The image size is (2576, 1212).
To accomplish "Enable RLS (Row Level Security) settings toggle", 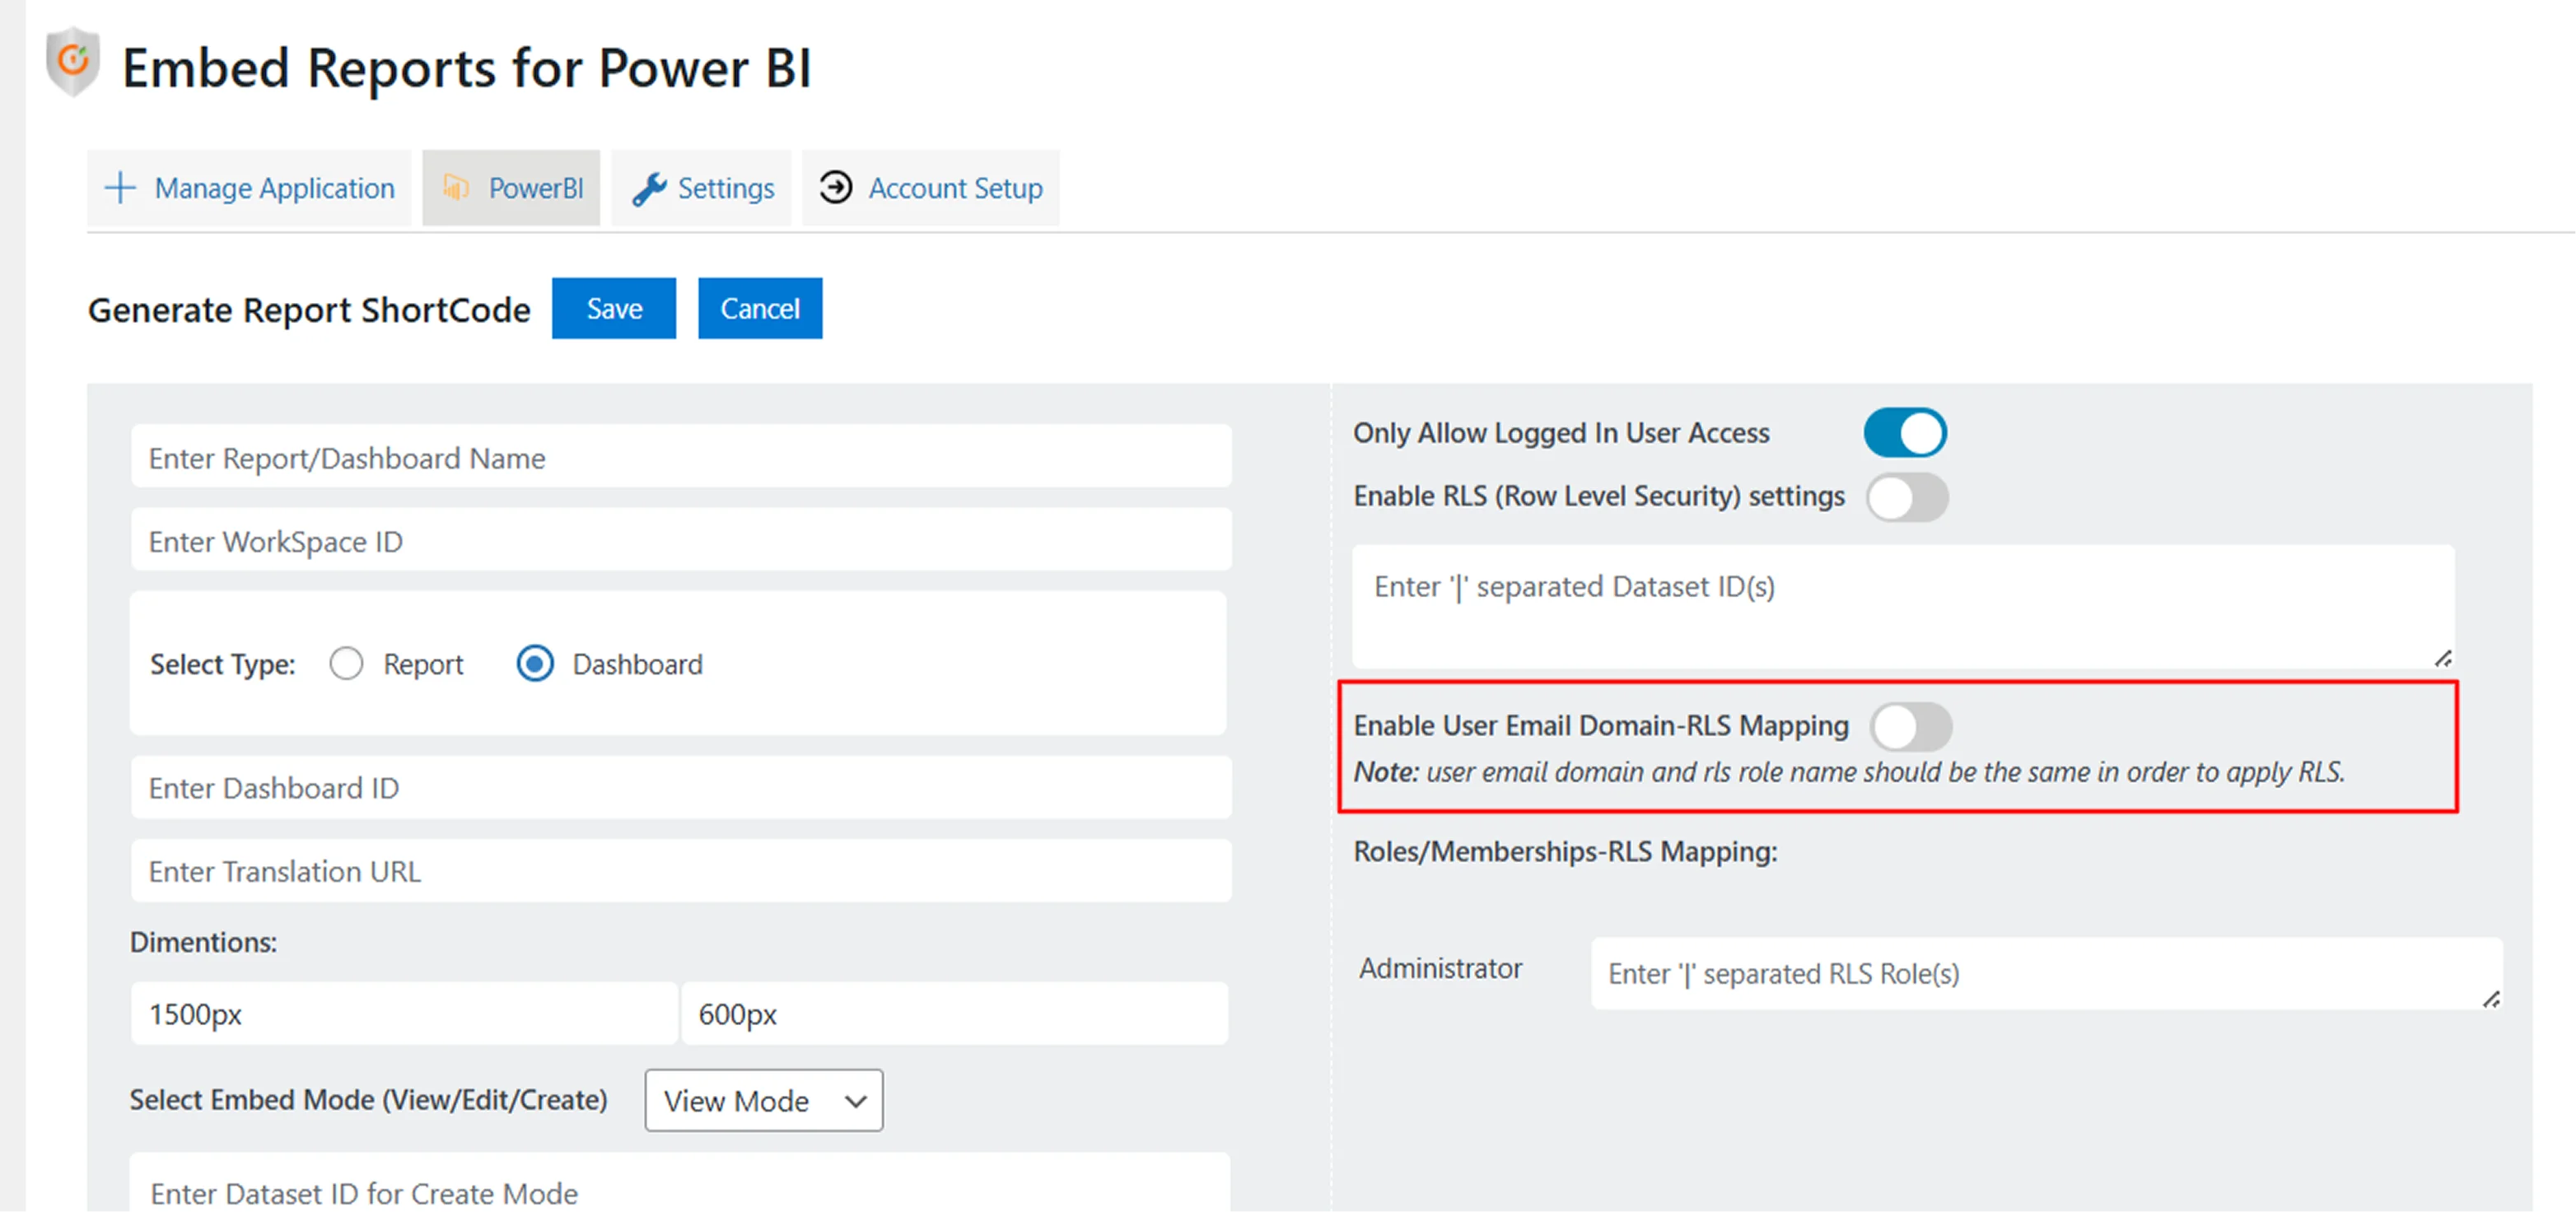I will 1907,497.
